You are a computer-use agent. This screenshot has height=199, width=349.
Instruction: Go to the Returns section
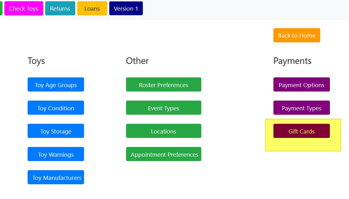pos(60,8)
